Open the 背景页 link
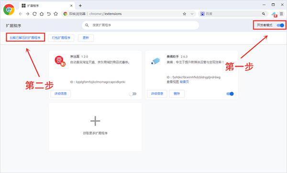This screenshot has height=173, width=287. click(x=184, y=82)
